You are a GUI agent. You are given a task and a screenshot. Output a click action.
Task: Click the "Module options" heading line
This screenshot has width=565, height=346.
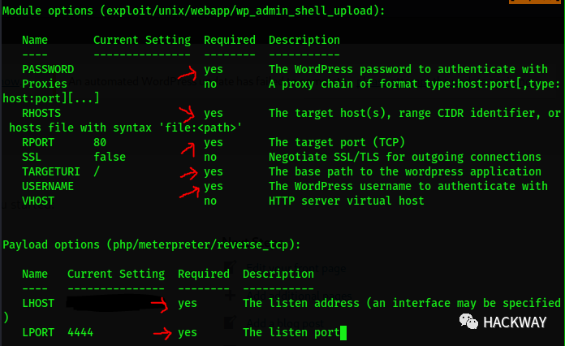point(192,11)
